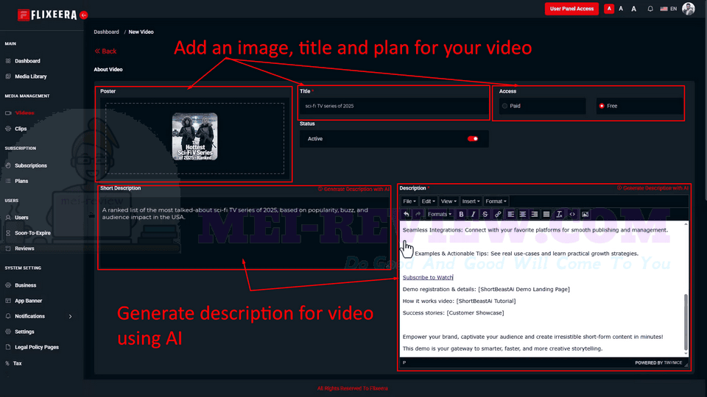The image size is (707, 397).
Task: Click the editor resize handle at bottom corner
Action: (x=686, y=364)
